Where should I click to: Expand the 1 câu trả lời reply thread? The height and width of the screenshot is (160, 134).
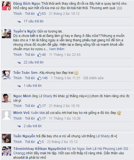[x=32, y=86]
